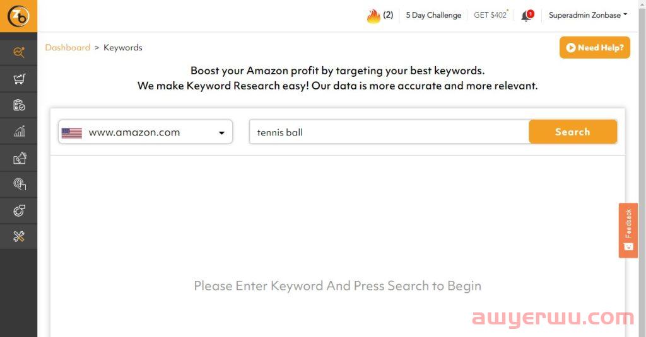Click the Need Help? button
This screenshot has width=646, height=337.
(x=594, y=47)
